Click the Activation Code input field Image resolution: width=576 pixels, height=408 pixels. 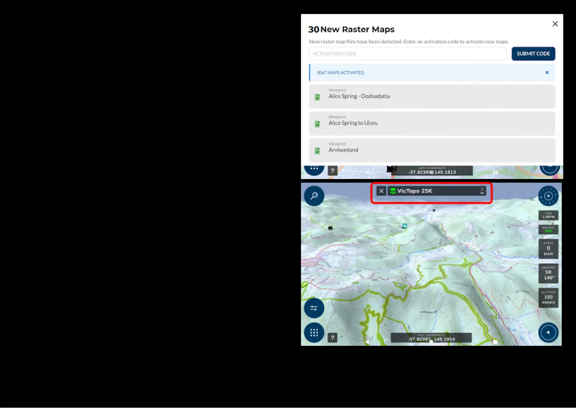[x=407, y=54]
